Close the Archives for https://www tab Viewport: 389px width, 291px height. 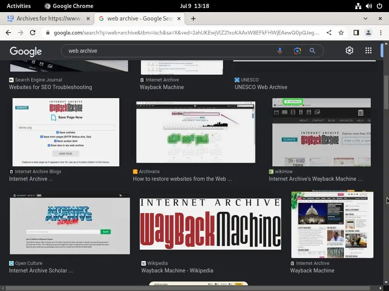88,19
